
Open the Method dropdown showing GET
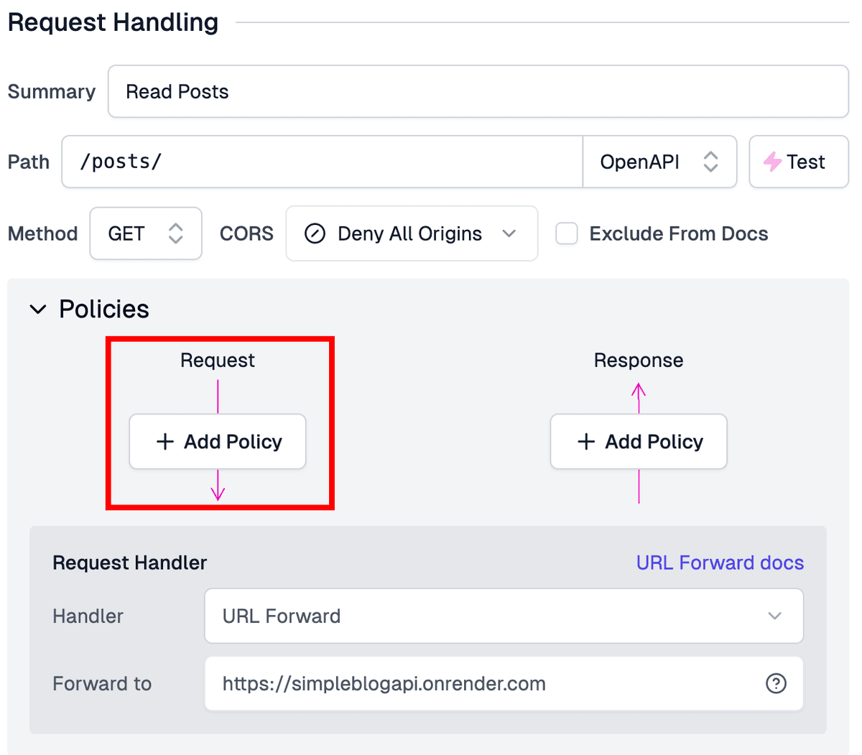point(145,233)
